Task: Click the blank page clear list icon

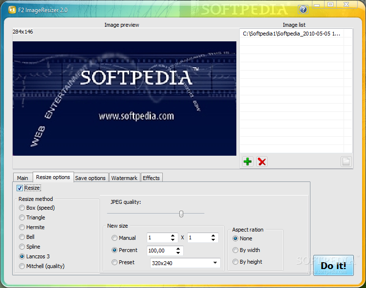Action: click(346, 162)
